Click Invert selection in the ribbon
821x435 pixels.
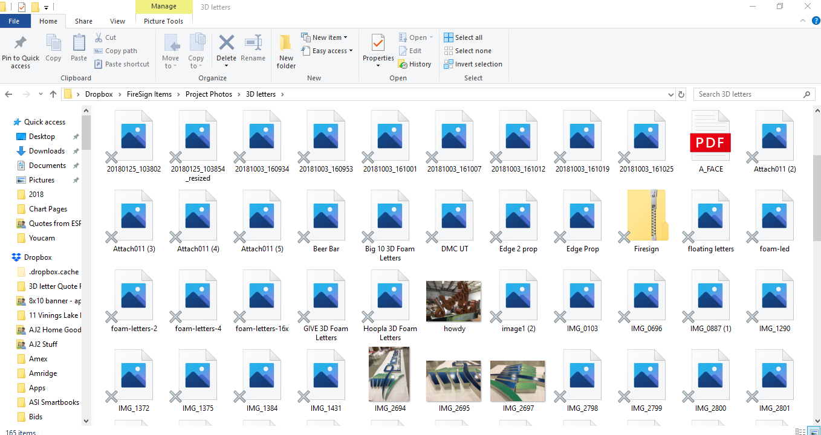tap(473, 64)
